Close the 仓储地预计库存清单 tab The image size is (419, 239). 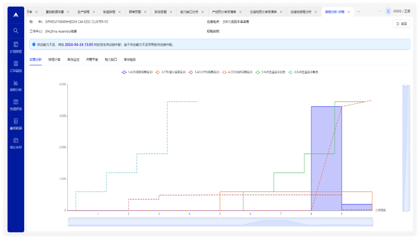coord(281,12)
